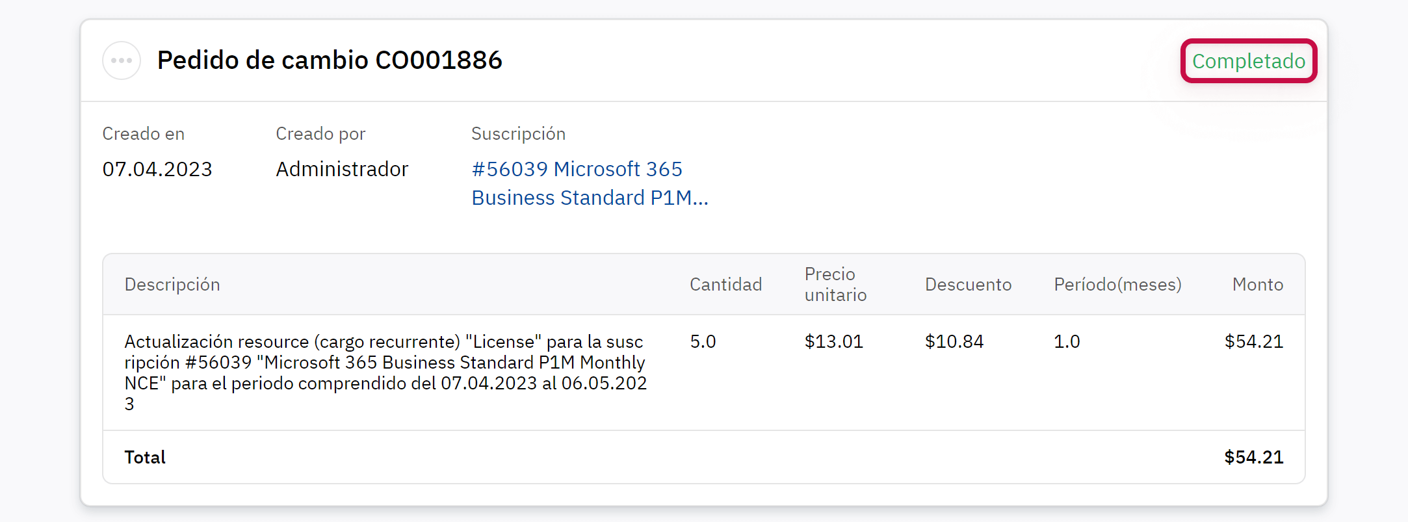Click the Cantidad column header
The width and height of the screenshot is (1408, 522).
pos(725,285)
